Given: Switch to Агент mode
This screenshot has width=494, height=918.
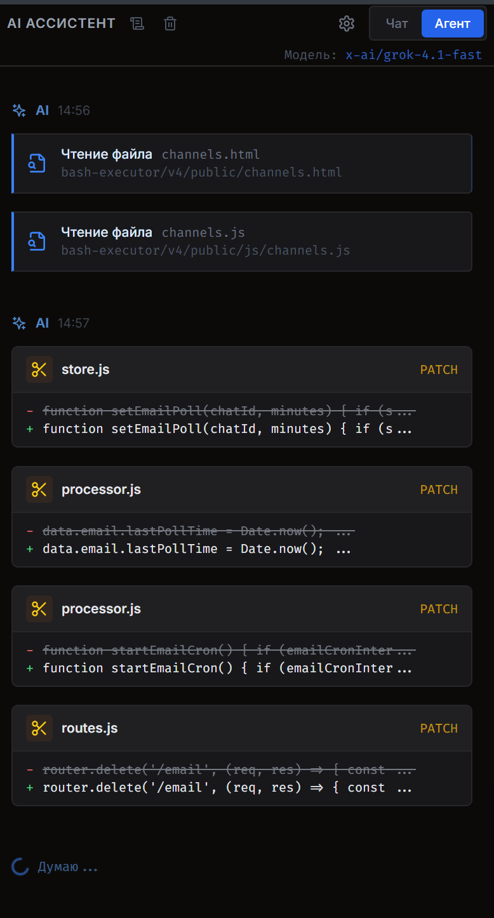Looking at the screenshot, I should pyautogui.click(x=452, y=23).
